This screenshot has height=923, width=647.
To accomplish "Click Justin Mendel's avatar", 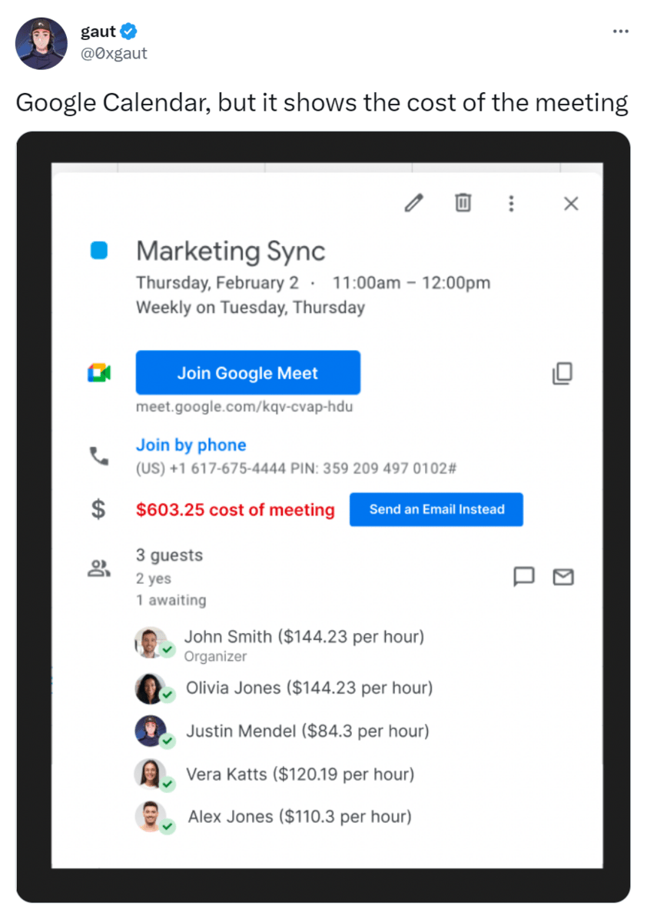I will point(151,731).
